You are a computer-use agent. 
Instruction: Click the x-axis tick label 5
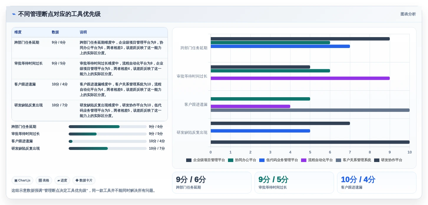click(x=310, y=152)
